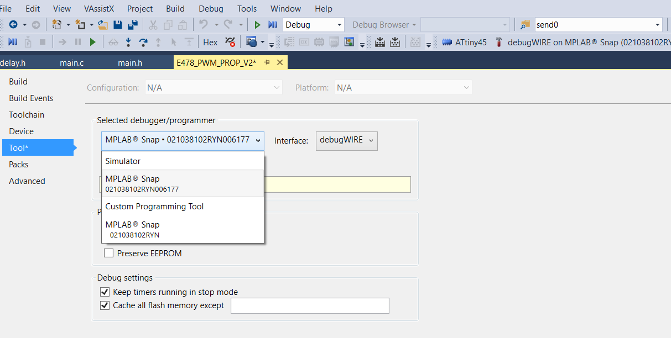Viewport: 671px width, 338px height.
Task: Open the Add New Item dropdown arrow
Action: [x=91, y=25]
